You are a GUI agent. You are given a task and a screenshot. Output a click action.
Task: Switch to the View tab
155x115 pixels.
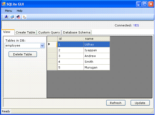[8, 32]
